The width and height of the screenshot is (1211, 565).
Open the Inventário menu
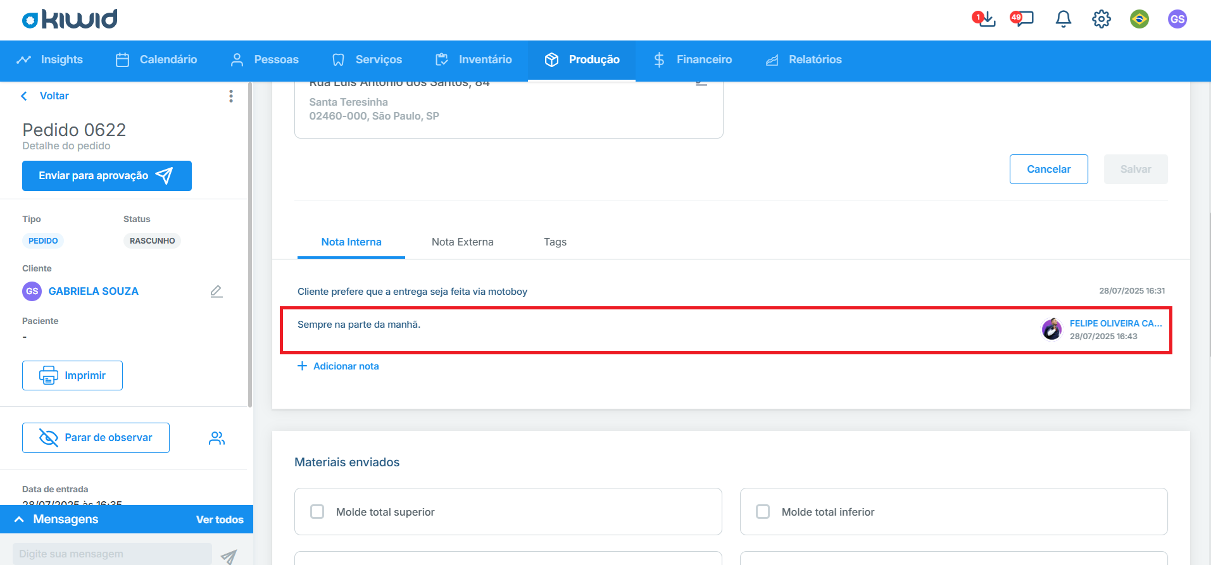point(474,59)
